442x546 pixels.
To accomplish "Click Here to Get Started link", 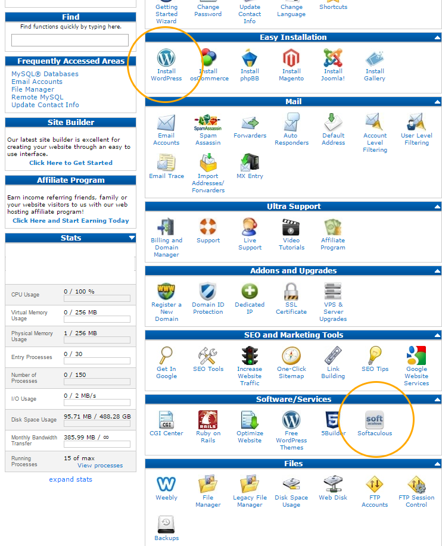I will pos(71,163).
